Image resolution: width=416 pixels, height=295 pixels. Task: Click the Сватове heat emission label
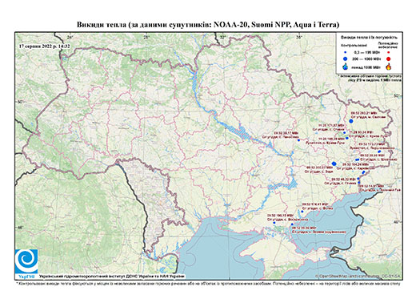[x=368, y=115]
